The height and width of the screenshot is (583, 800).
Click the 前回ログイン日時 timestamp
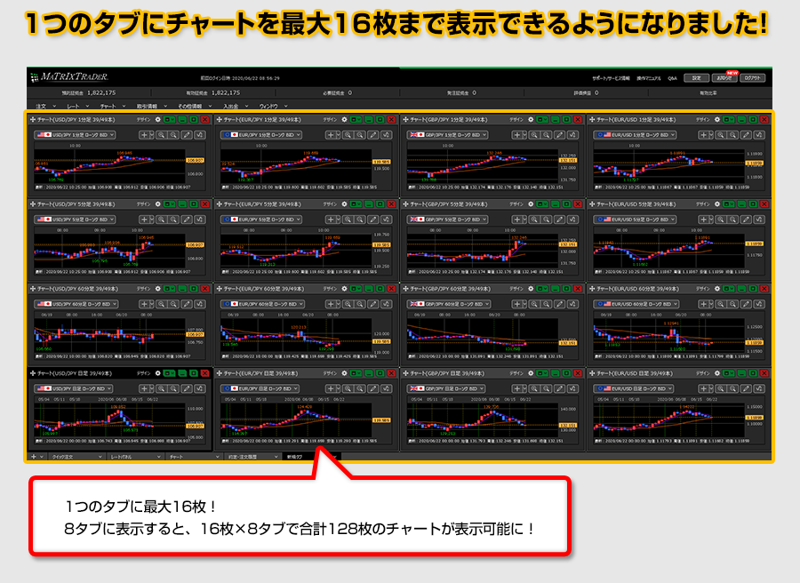click(240, 78)
